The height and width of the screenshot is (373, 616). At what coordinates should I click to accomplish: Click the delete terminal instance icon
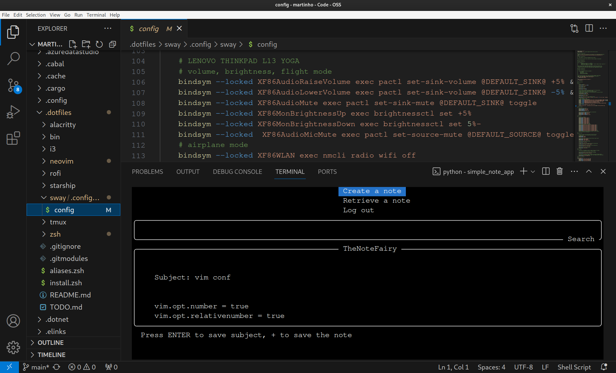[559, 171]
